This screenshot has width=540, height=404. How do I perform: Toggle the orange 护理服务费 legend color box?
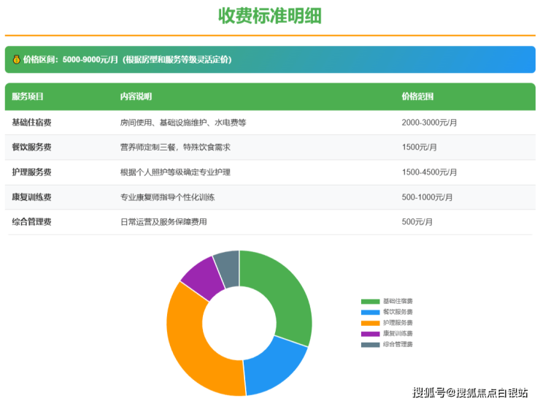click(x=370, y=322)
